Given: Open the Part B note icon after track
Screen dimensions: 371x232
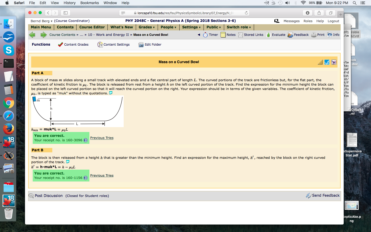Looking at the screenshot, I should (x=68, y=162).
